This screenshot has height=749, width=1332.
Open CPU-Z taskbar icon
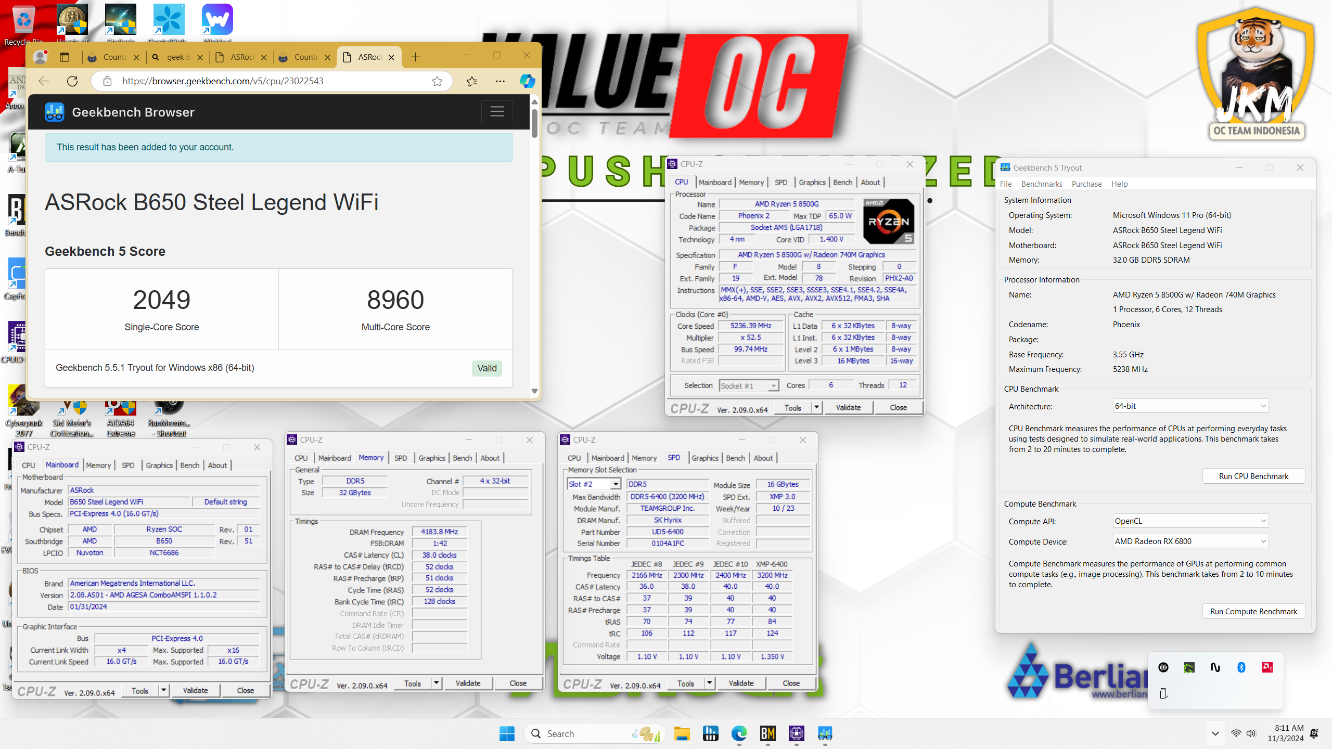tap(796, 733)
